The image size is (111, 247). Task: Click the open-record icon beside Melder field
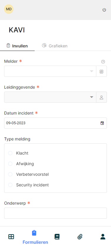tap(101, 71)
